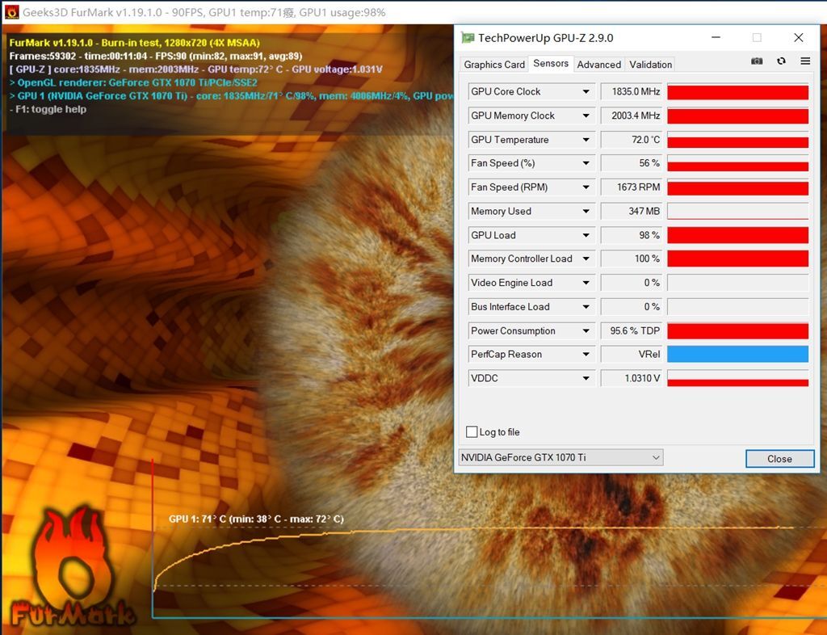This screenshot has width=827, height=635.
Task: Click the 56 % fan speed value
Action: click(631, 163)
